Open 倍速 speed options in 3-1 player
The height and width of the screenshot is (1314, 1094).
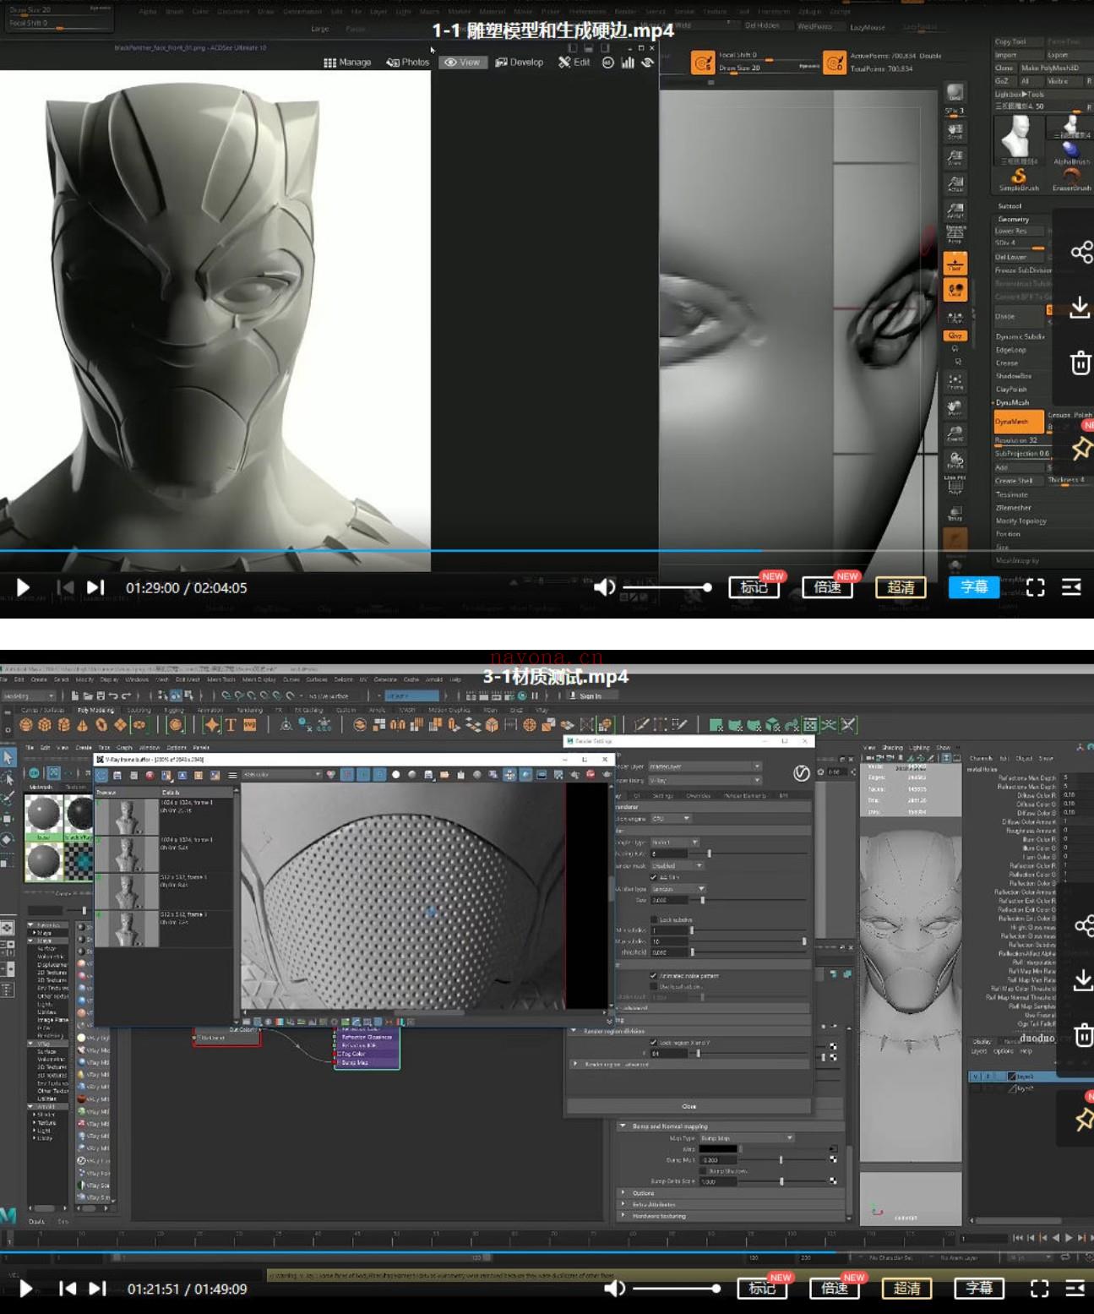point(835,1288)
